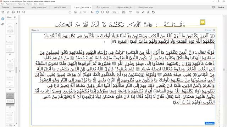Select the highlighter pen tool
This screenshot has width=227, height=127.
pos(143,12)
